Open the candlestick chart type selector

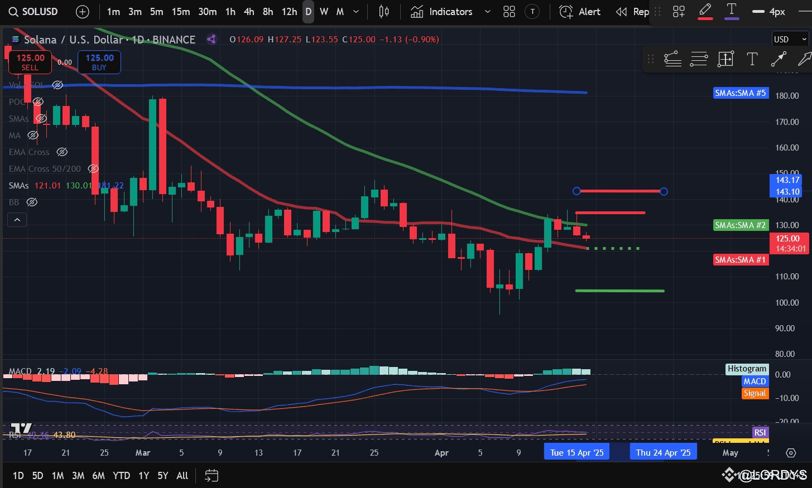coord(384,12)
